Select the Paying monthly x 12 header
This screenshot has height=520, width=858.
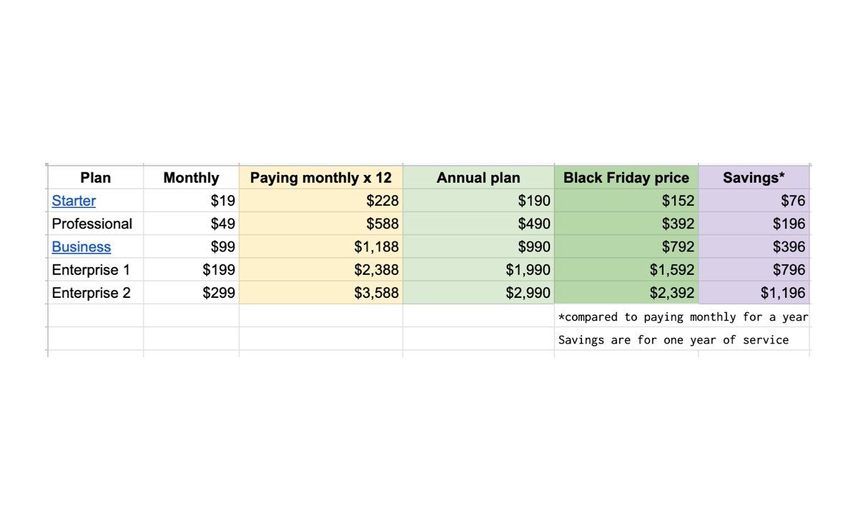click(x=321, y=178)
